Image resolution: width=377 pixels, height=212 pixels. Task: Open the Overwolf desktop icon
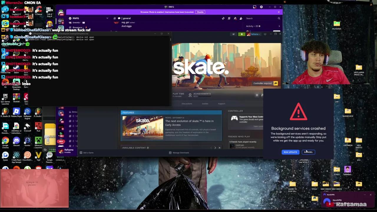click(x=27, y=127)
